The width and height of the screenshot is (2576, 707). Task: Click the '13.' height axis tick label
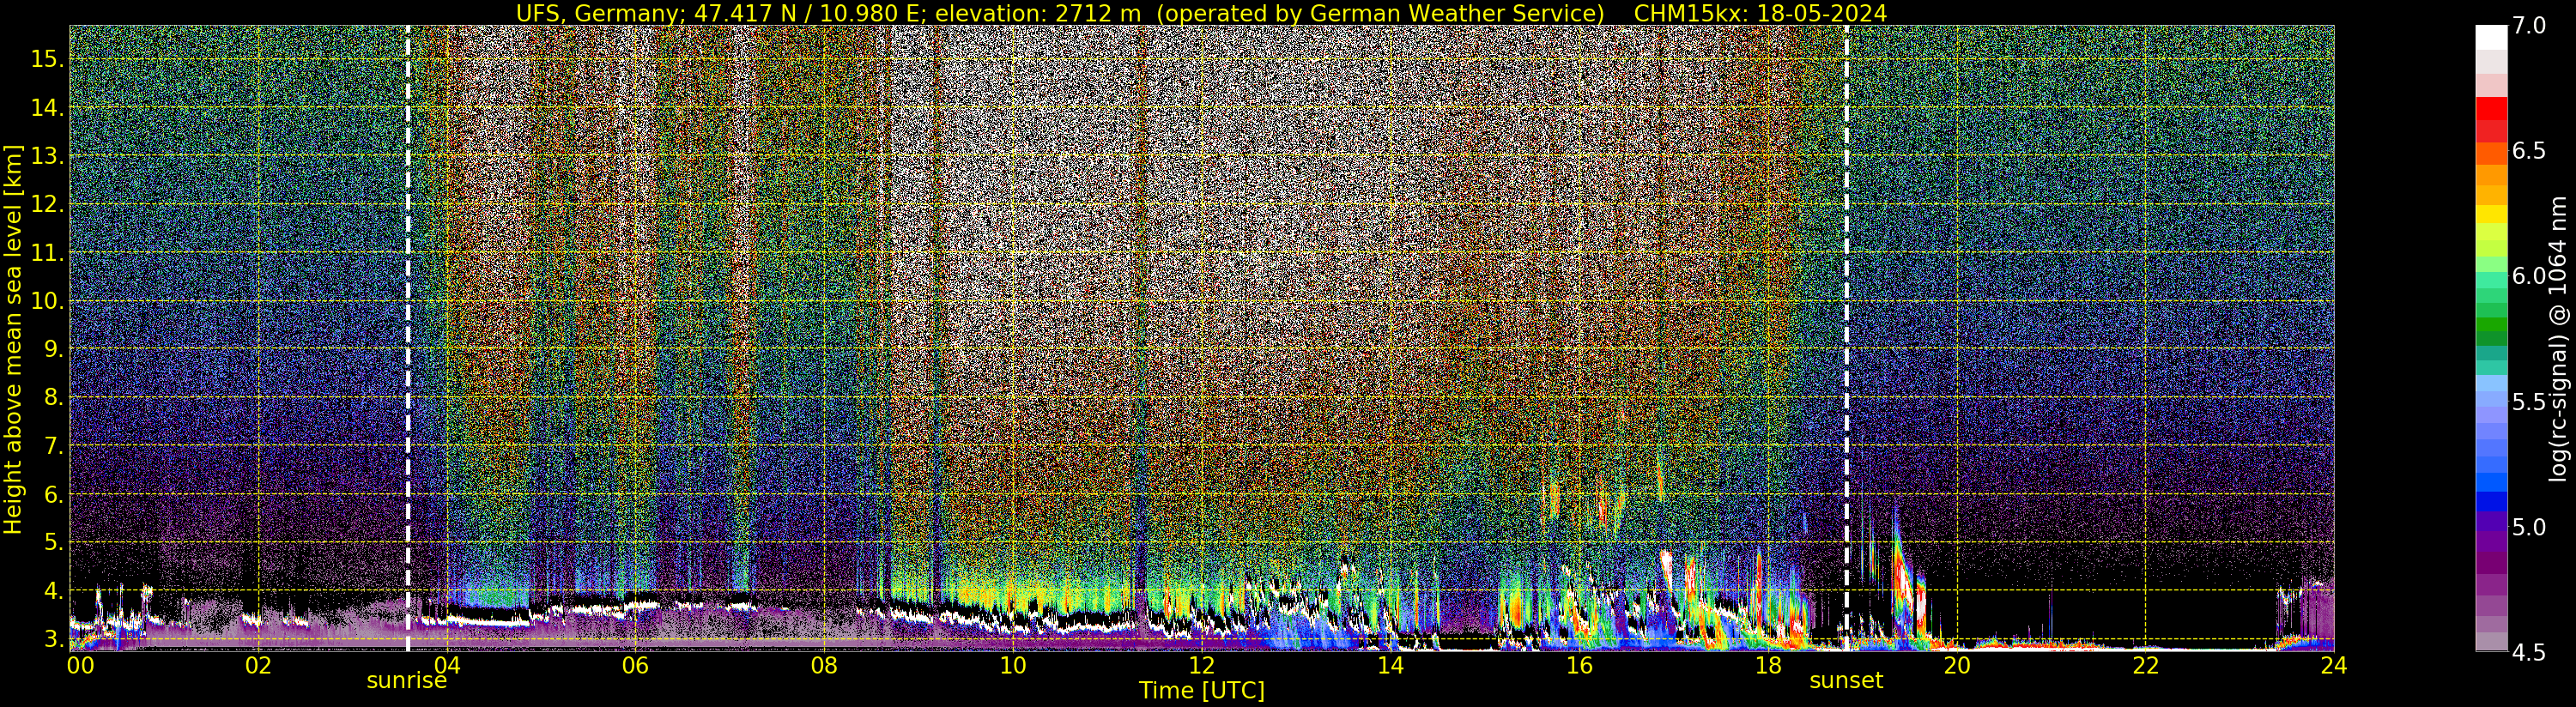(47, 156)
